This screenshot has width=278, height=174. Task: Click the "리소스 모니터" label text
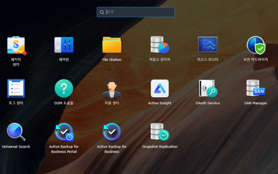(207, 60)
